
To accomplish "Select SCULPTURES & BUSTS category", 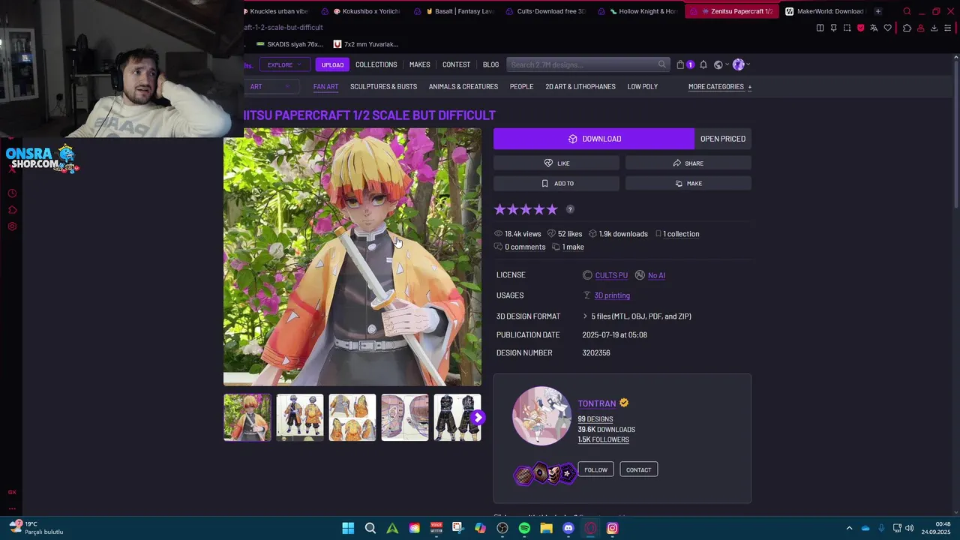I will tap(383, 87).
